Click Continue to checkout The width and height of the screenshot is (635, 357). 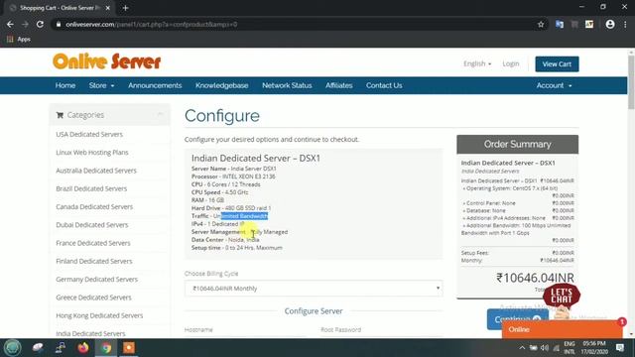(x=518, y=319)
